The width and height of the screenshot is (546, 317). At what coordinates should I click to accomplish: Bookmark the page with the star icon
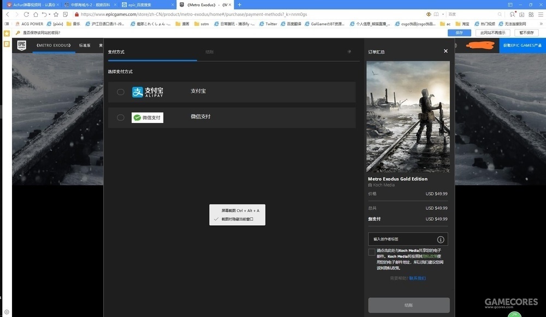(56, 14)
